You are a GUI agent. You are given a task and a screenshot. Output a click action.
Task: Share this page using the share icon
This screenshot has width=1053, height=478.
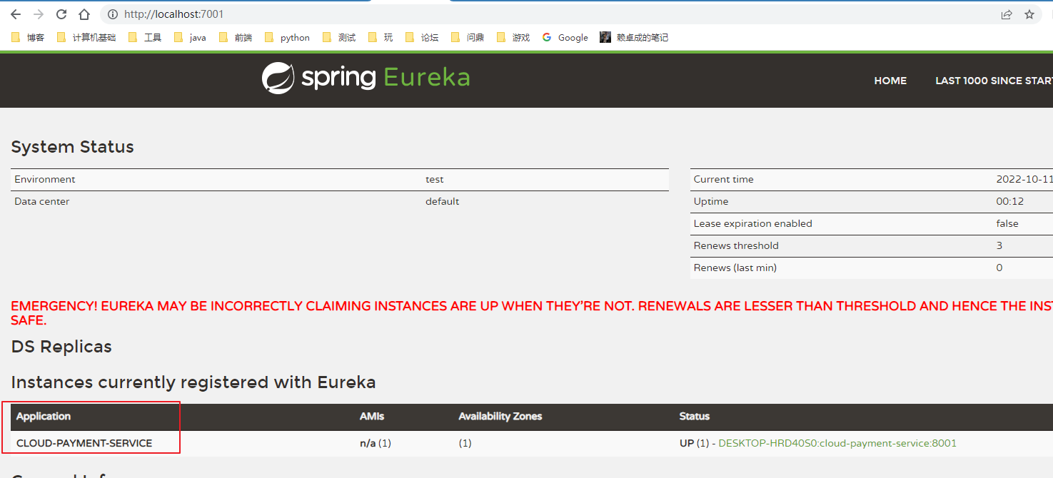click(x=1007, y=14)
